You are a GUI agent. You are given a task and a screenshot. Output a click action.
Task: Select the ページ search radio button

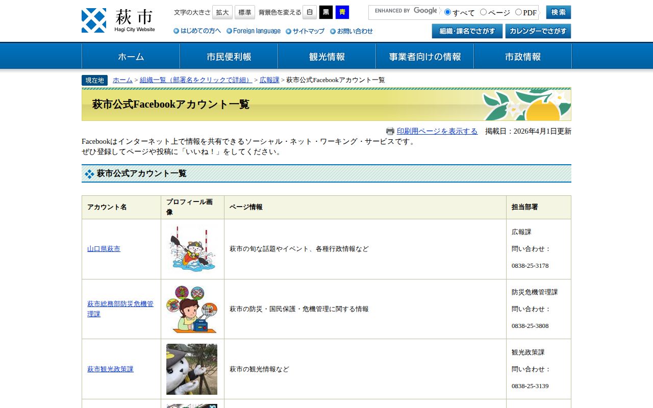coord(484,12)
